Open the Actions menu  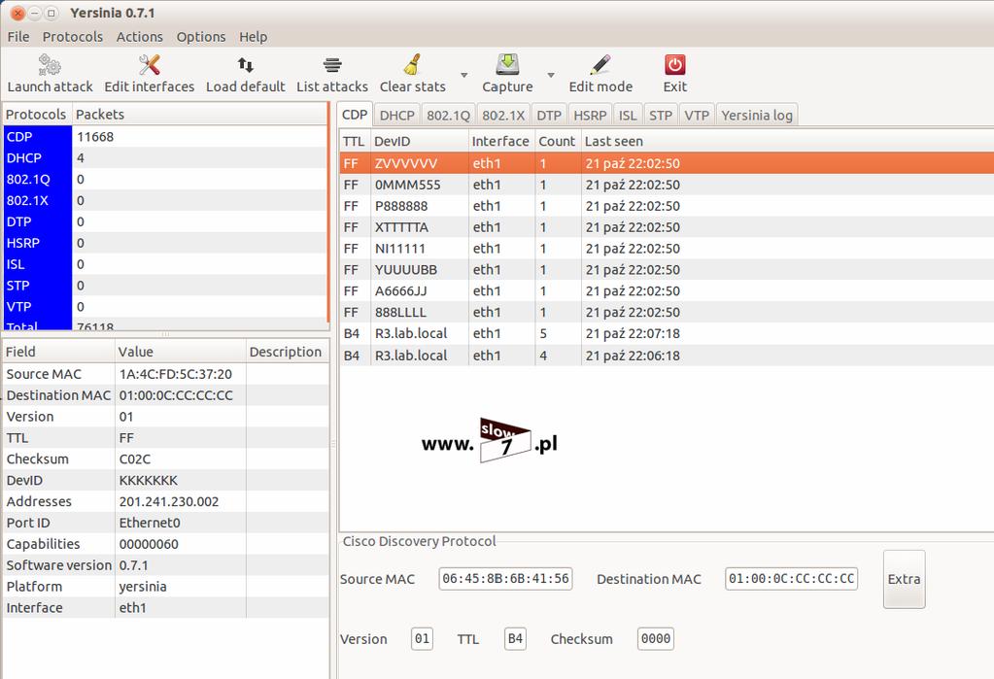click(140, 37)
